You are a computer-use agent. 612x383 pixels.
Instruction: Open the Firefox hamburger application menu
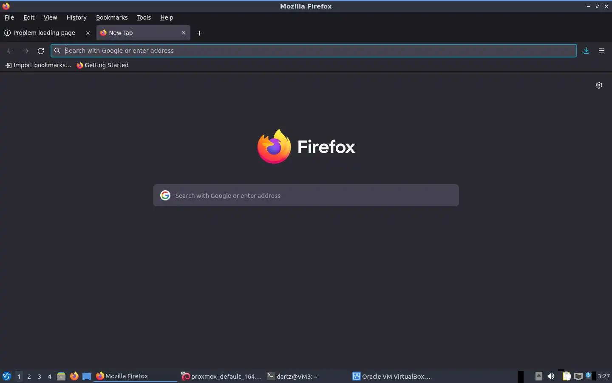(601, 51)
